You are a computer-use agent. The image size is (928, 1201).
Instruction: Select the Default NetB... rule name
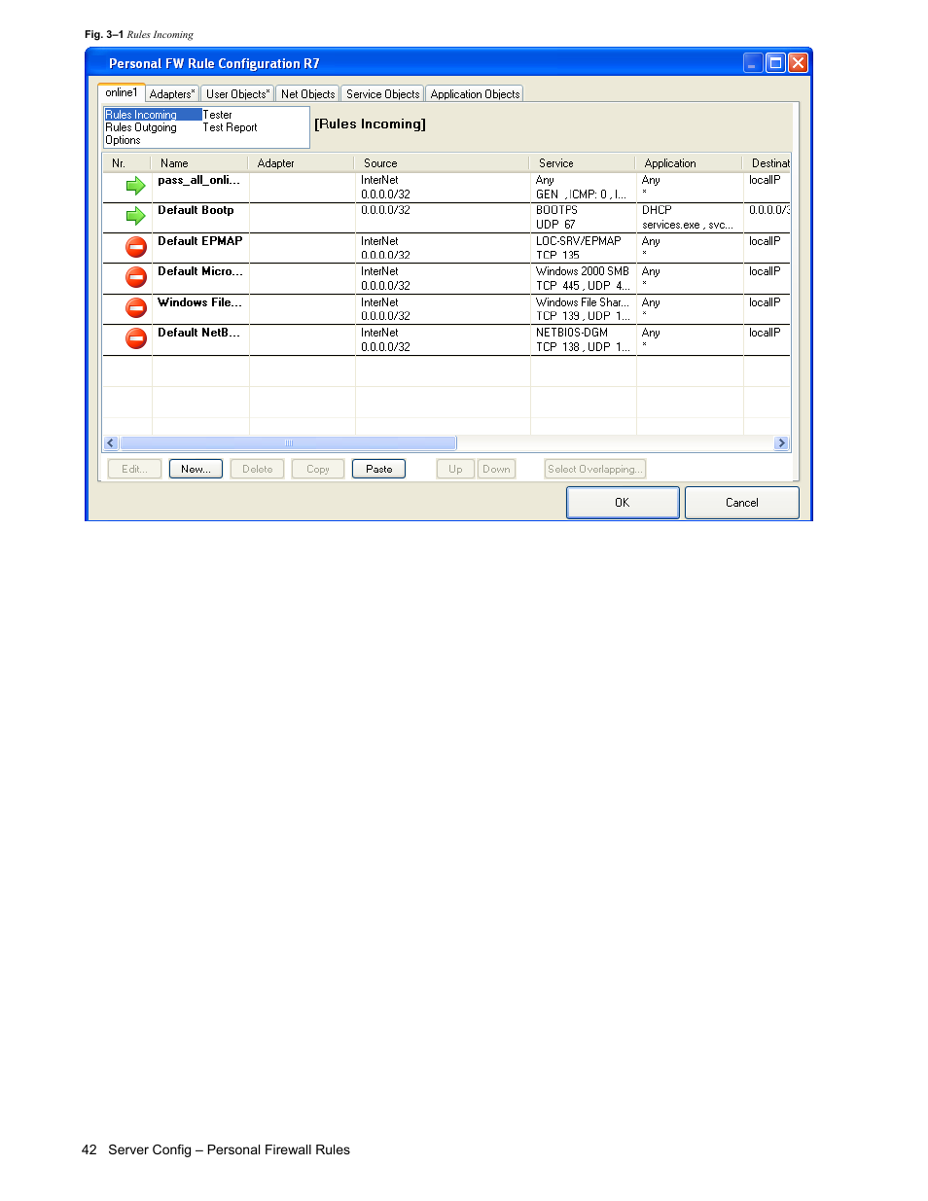(x=198, y=333)
